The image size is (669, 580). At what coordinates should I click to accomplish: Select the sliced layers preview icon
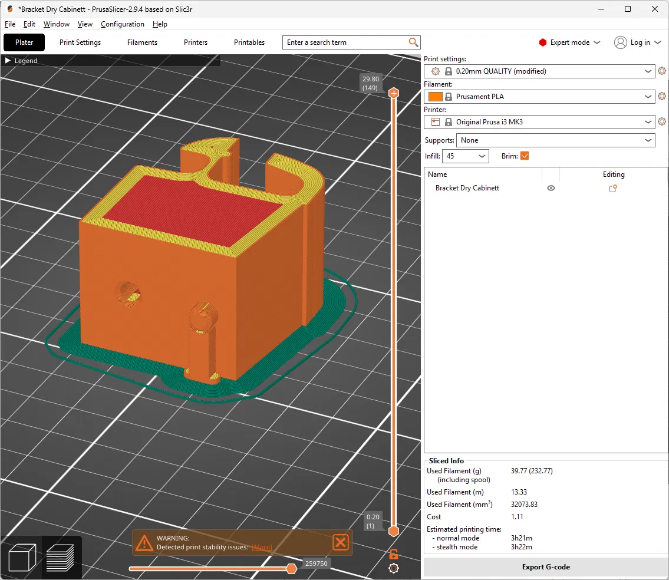[x=60, y=558]
